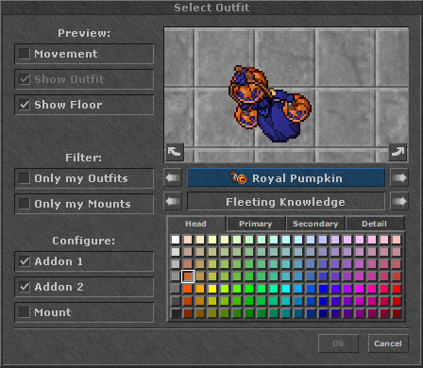Select previous mount left arrow
The image size is (423, 368).
(x=173, y=201)
